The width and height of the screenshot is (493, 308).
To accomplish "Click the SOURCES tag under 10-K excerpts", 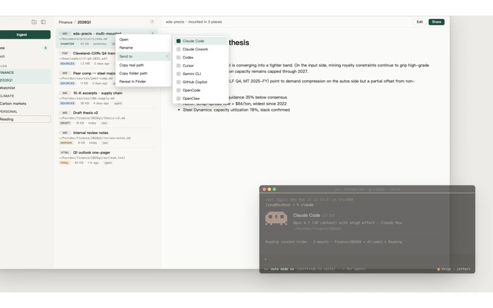I will [67, 103].
